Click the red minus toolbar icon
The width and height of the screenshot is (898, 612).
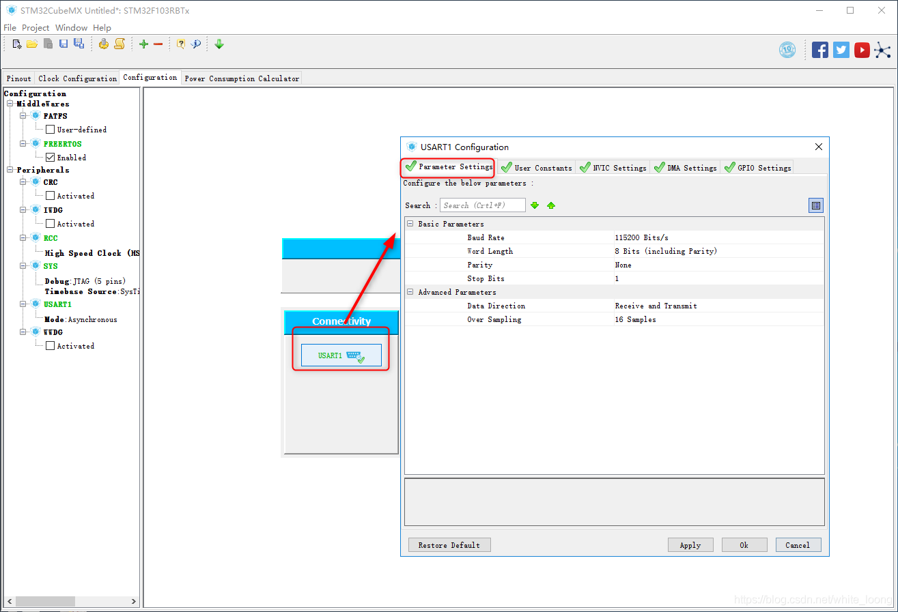158,44
